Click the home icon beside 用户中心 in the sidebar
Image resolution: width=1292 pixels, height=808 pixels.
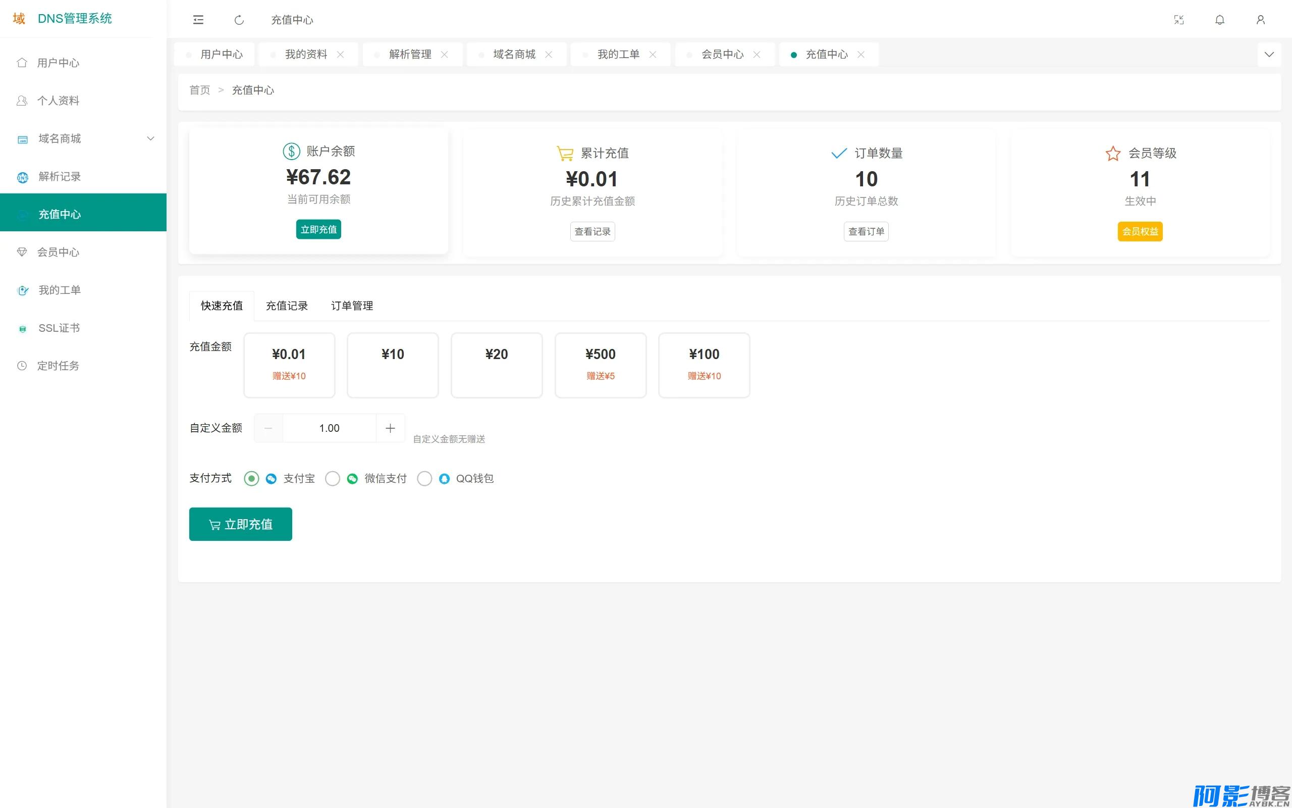click(x=22, y=63)
